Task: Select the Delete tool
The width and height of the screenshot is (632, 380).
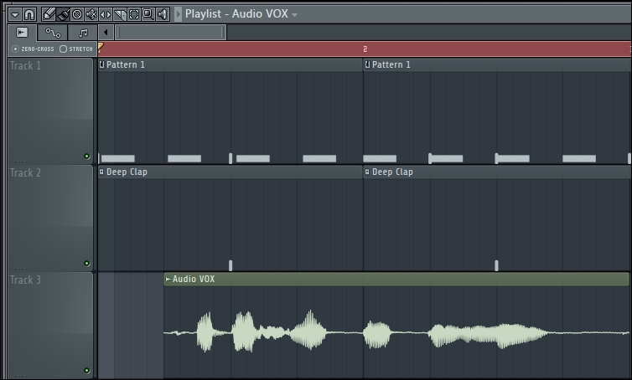Action: point(77,14)
